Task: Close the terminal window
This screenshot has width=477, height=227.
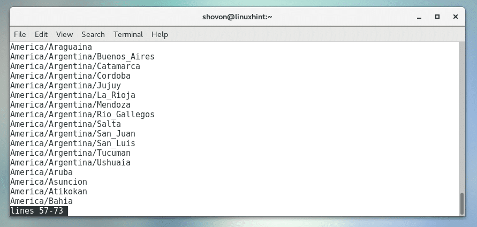Action: (x=455, y=17)
